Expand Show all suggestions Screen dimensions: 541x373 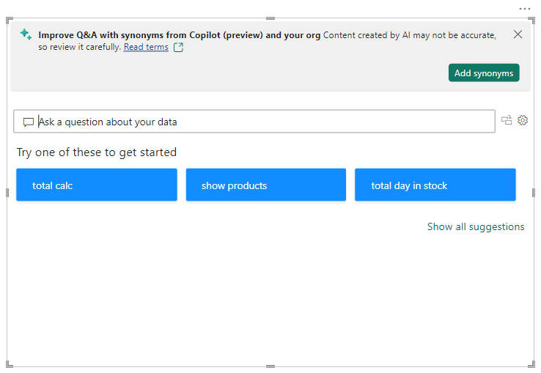476,226
